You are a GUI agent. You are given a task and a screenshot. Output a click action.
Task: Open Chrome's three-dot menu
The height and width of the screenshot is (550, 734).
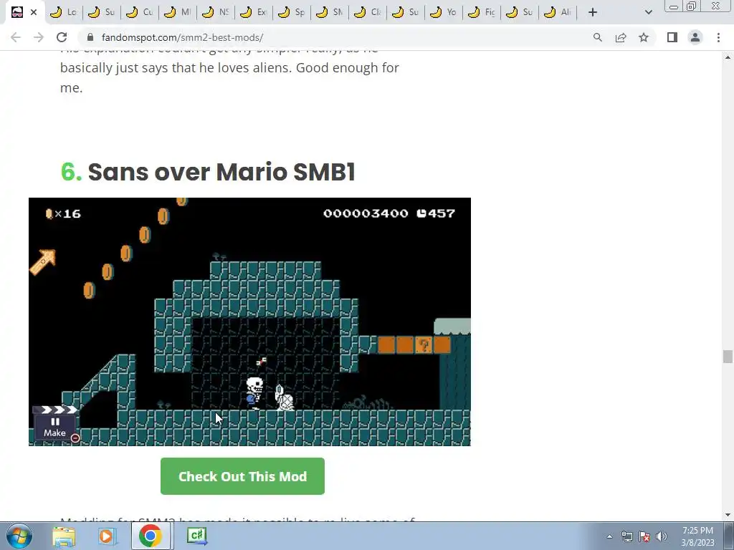718,37
